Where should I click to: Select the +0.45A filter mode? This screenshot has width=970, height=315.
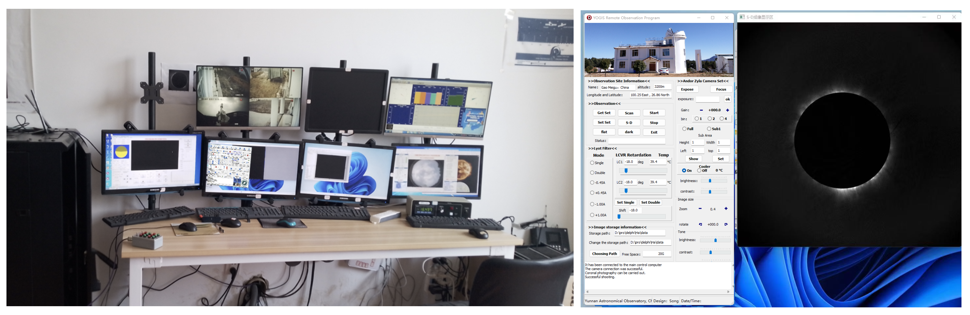pyautogui.click(x=592, y=193)
